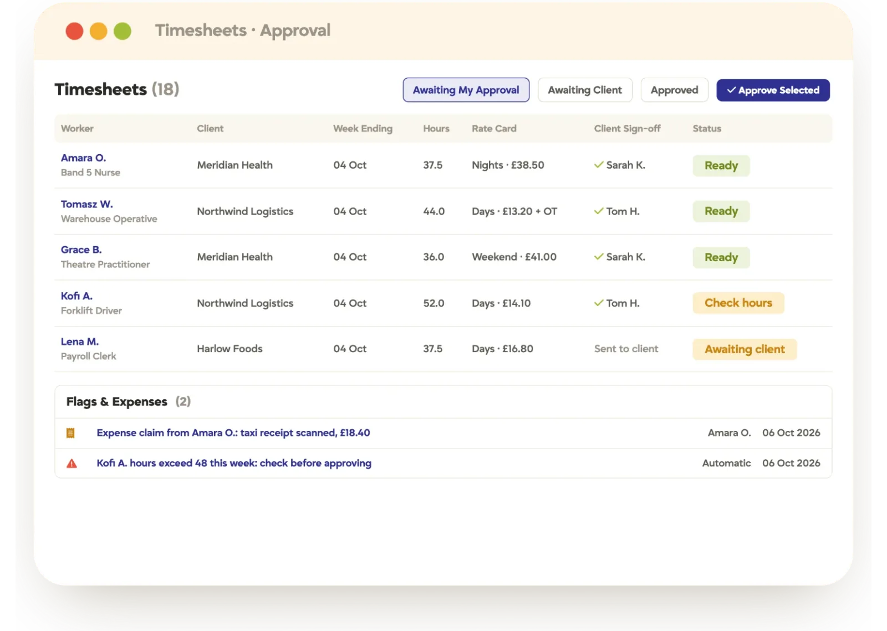This screenshot has width=887, height=631.
Task: Click the yellow minimize window dot
Action: [x=98, y=31]
